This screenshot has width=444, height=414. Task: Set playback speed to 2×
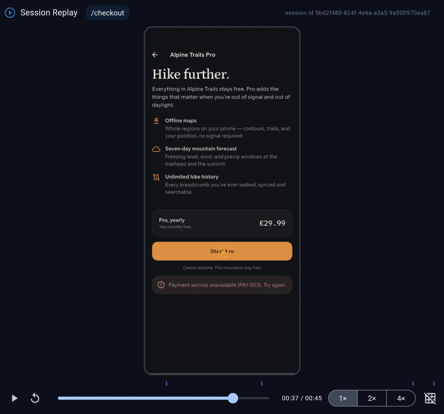372,398
